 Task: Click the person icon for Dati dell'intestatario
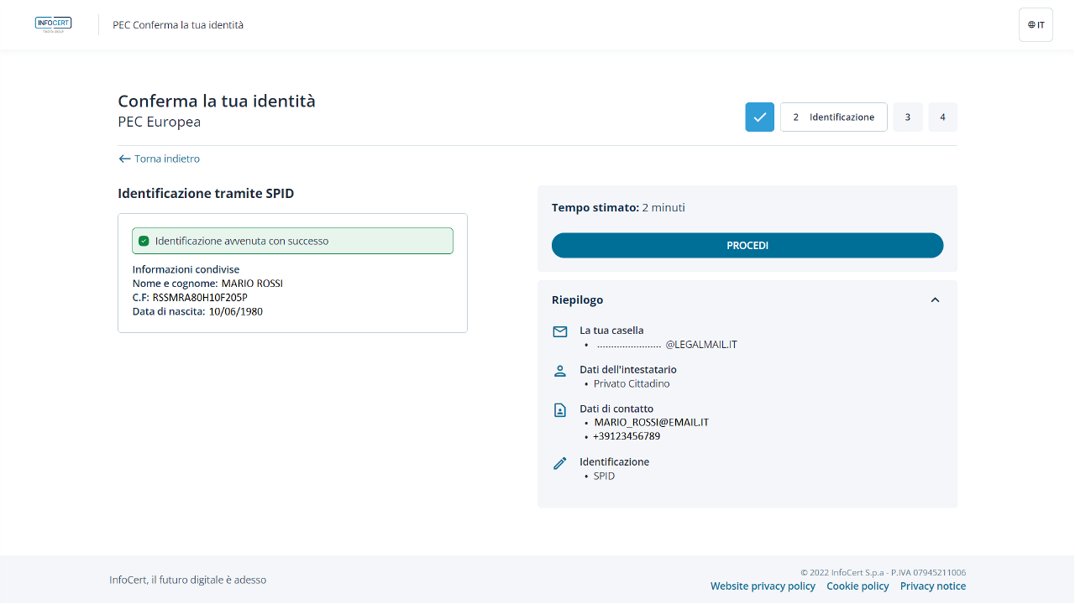[x=560, y=371]
